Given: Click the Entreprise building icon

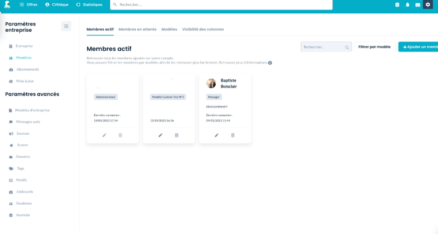Looking at the screenshot, I should coord(11,46).
